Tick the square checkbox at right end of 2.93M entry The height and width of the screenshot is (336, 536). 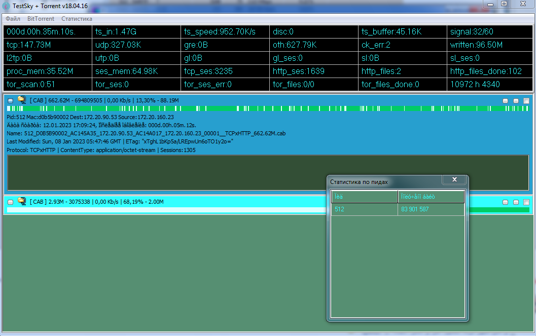[526, 202]
